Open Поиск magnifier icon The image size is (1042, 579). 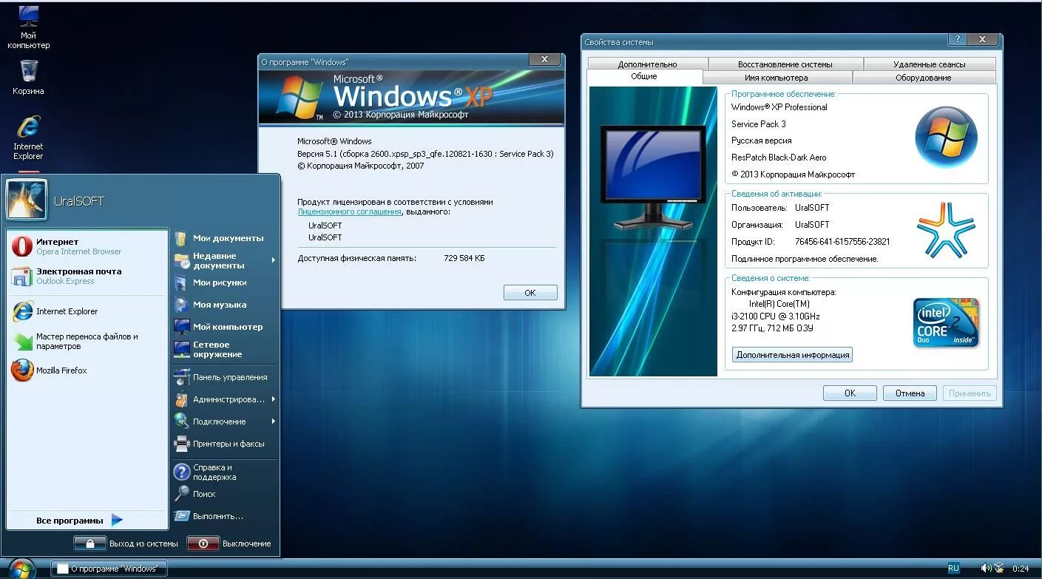(x=181, y=493)
